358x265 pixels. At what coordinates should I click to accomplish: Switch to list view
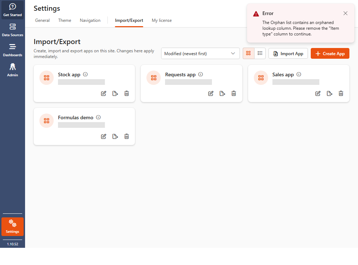click(x=260, y=53)
